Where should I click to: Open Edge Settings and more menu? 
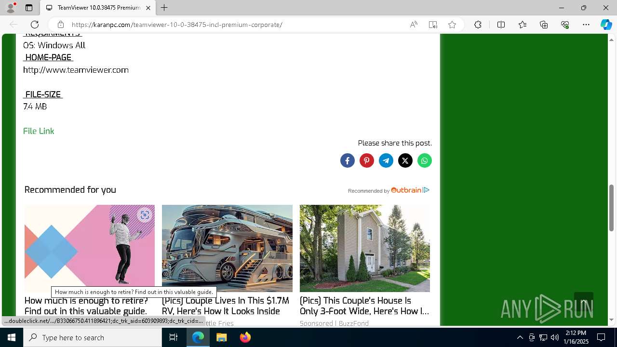(x=586, y=25)
